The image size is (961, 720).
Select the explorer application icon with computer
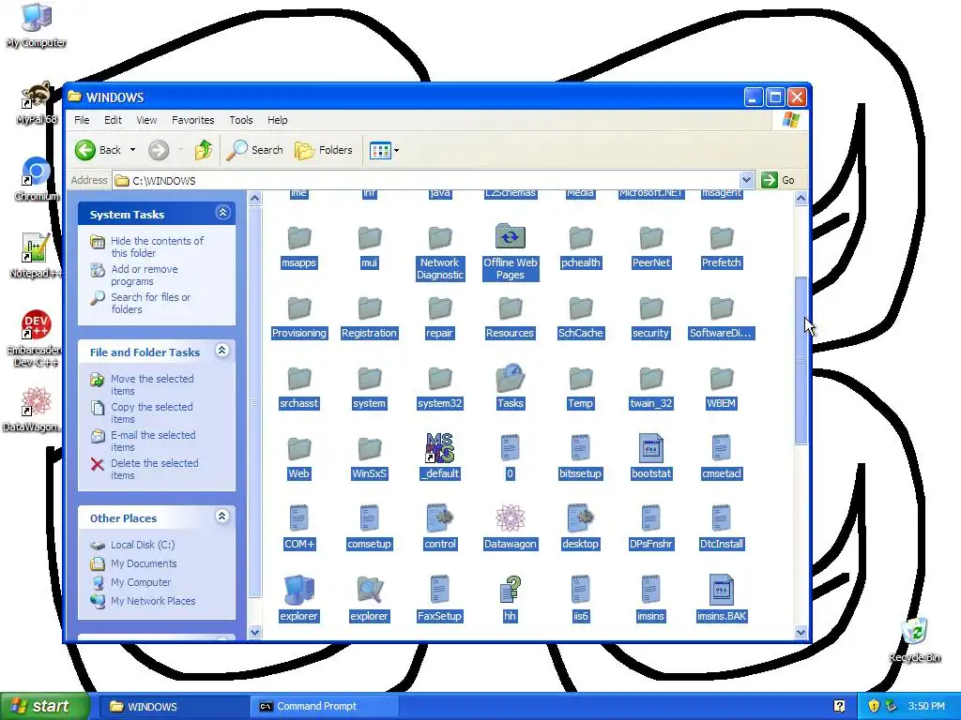(x=299, y=589)
